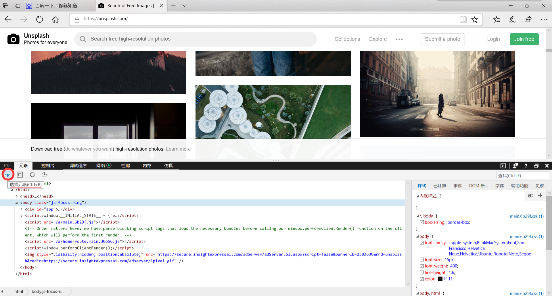Click the Submit a photo button
552x296 pixels.
click(x=443, y=39)
